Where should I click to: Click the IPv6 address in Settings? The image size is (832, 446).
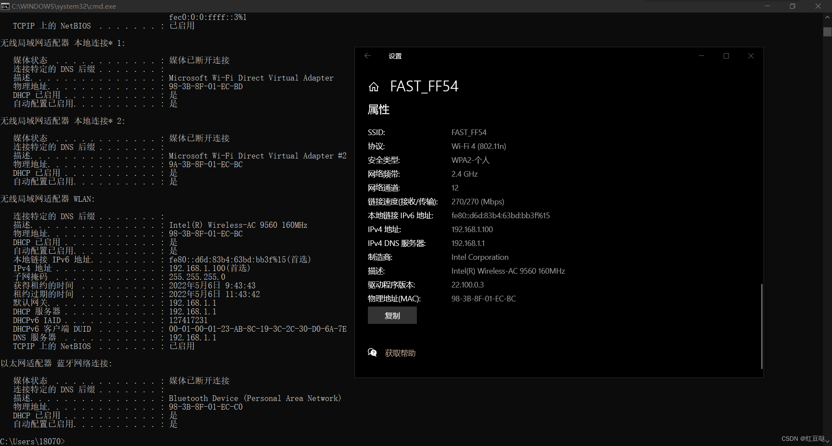[x=500, y=216]
